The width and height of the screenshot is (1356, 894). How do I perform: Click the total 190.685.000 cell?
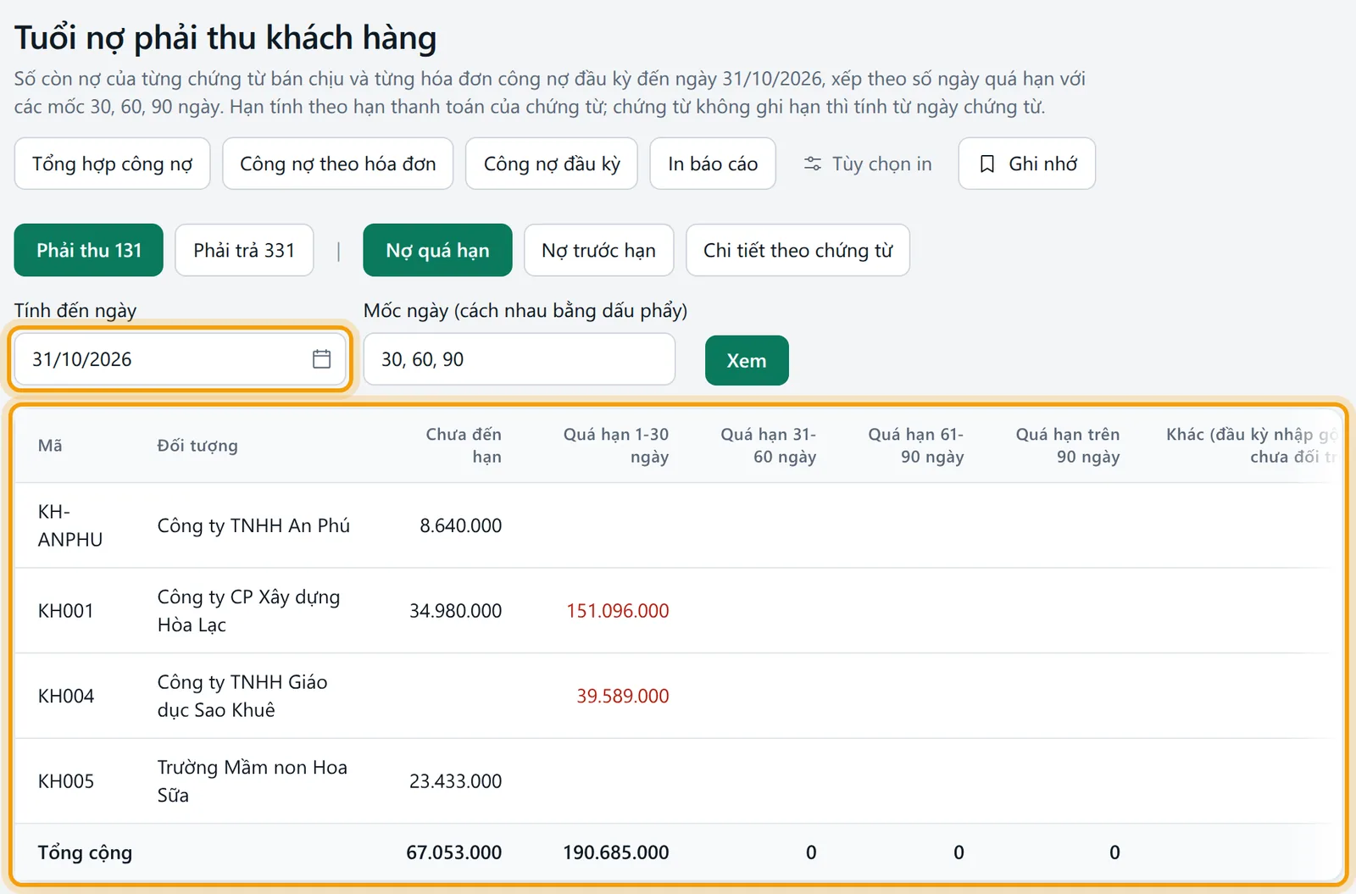616,852
